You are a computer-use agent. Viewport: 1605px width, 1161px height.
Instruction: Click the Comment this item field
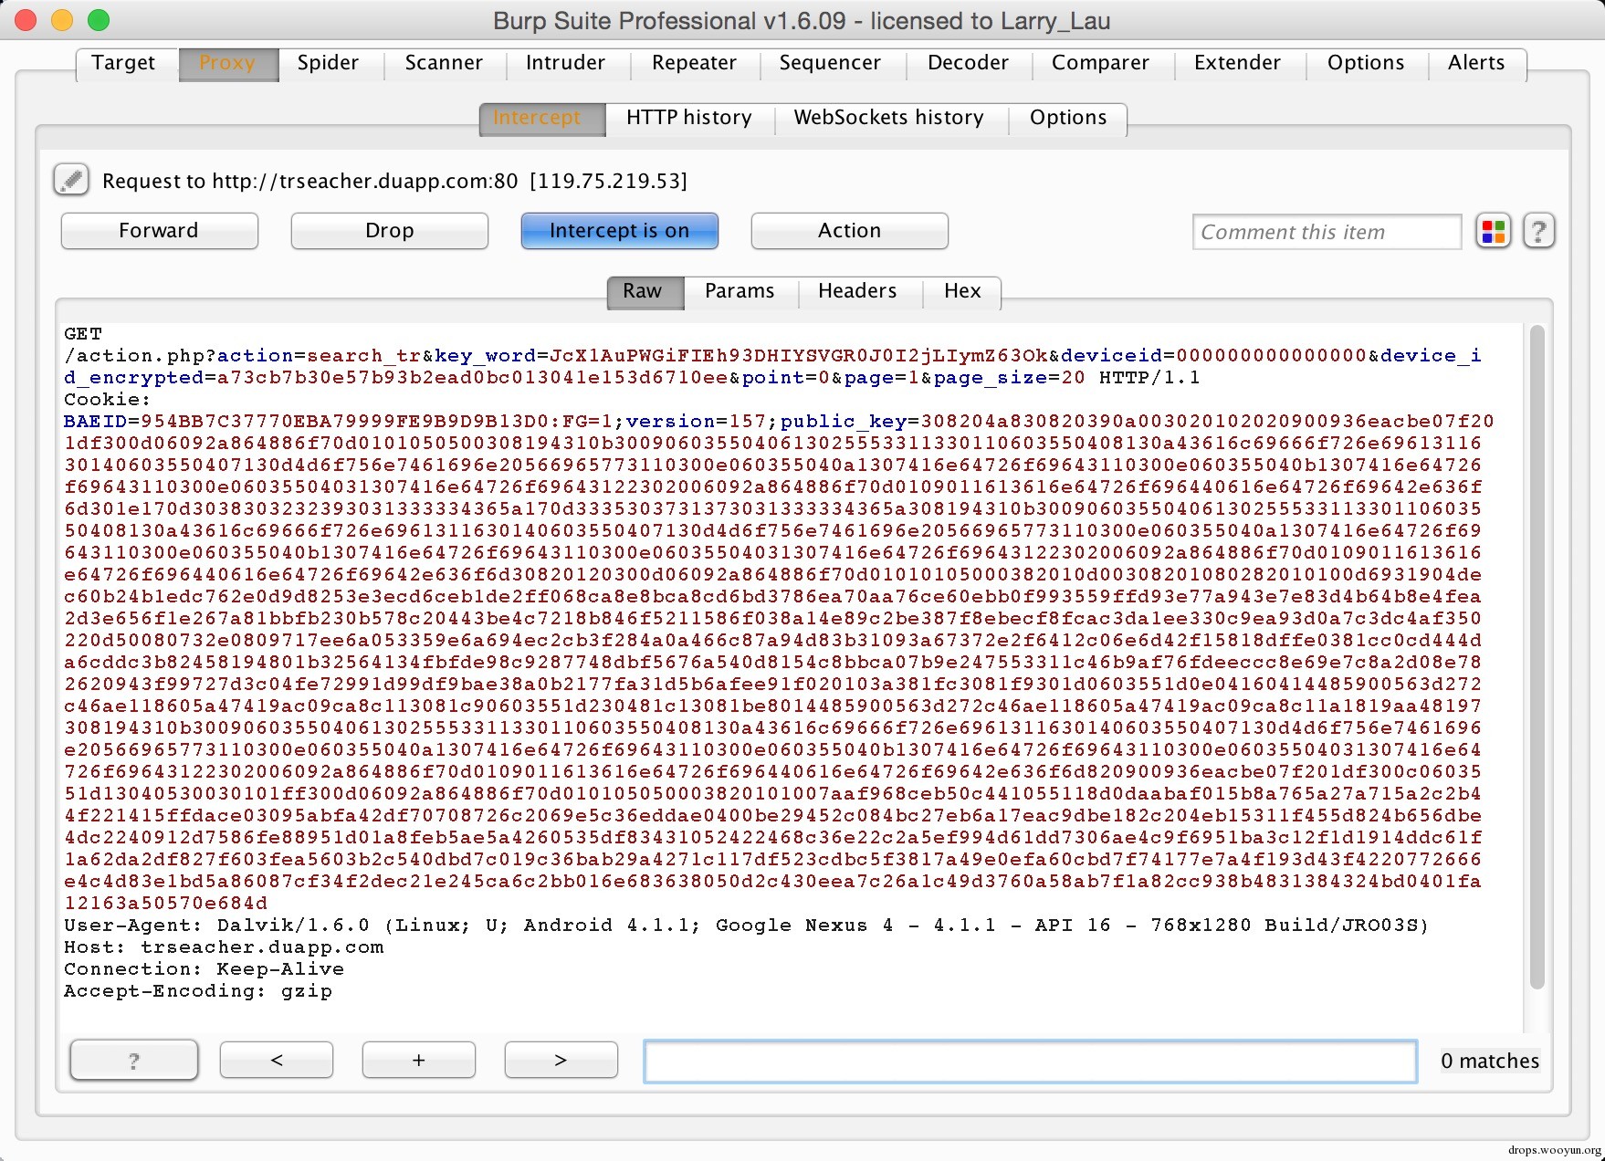pos(1327,232)
